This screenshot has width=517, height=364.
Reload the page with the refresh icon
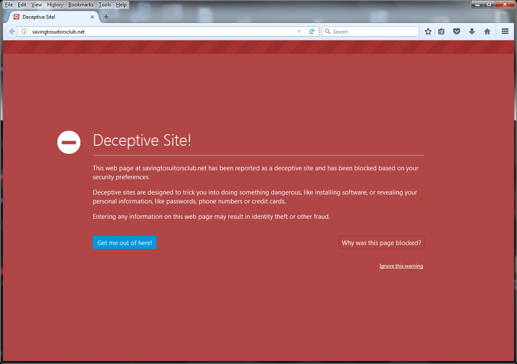[312, 31]
